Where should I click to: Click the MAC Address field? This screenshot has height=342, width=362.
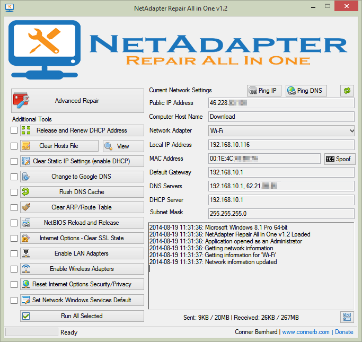[x=264, y=159]
